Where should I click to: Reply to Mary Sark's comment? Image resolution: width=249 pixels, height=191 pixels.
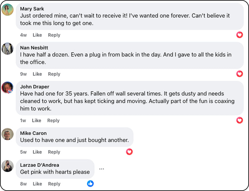(54, 35)
